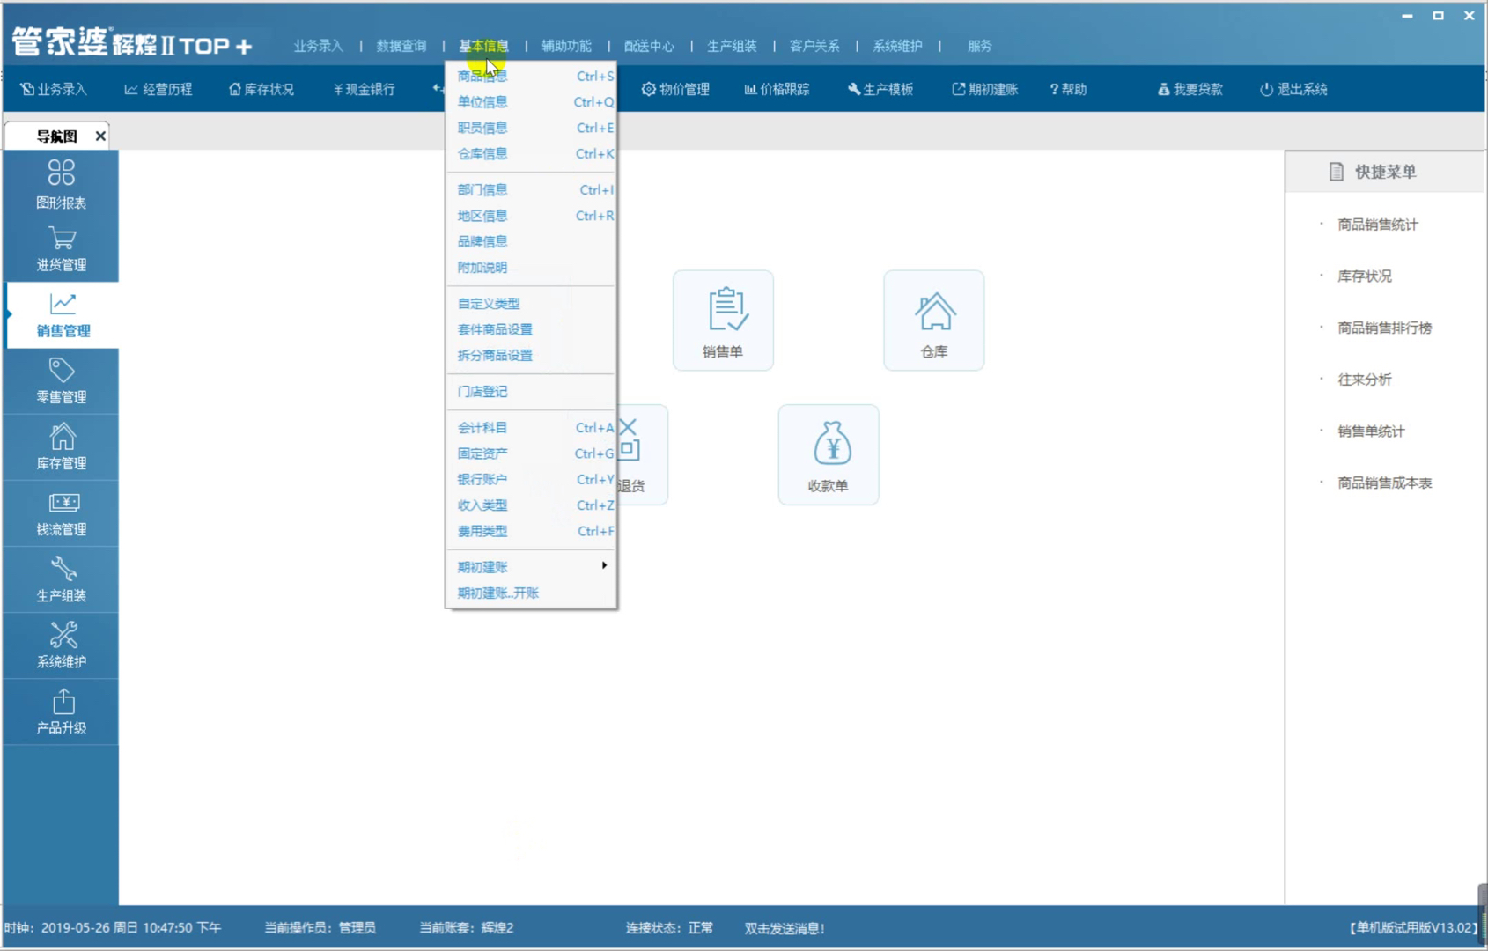Image resolution: width=1488 pixels, height=951 pixels.
Task: Open the 钱流管理 money icon
Action: click(x=63, y=503)
